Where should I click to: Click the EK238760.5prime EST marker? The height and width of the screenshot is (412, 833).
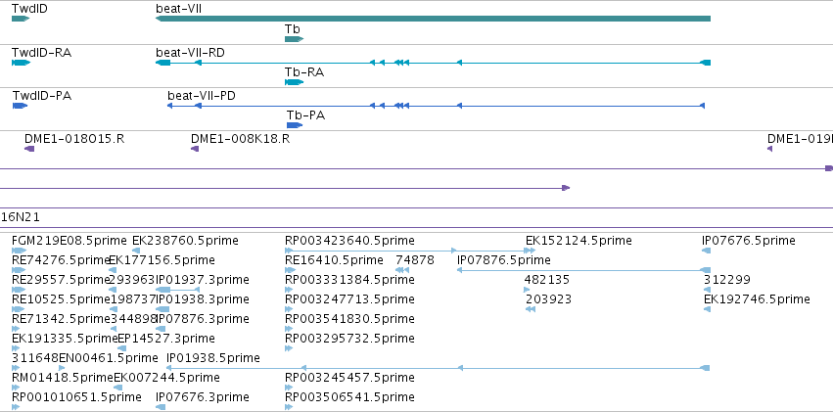[136, 251]
